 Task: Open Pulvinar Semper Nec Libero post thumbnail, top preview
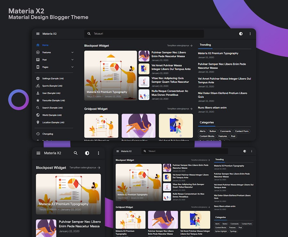click(x=144, y=56)
